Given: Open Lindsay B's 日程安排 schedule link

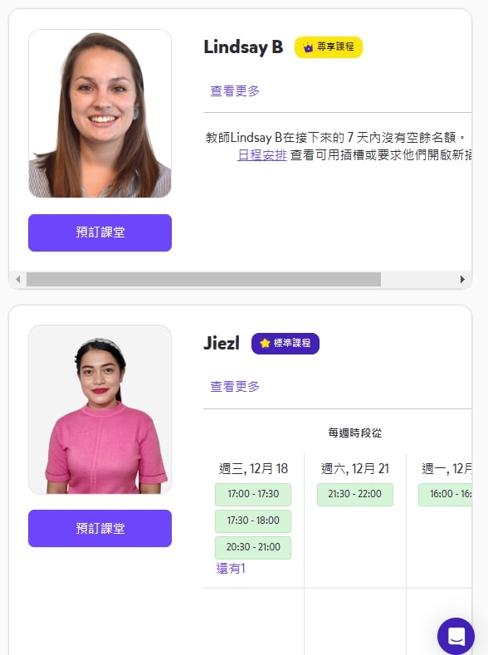Looking at the screenshot, I should coord(261,155).
